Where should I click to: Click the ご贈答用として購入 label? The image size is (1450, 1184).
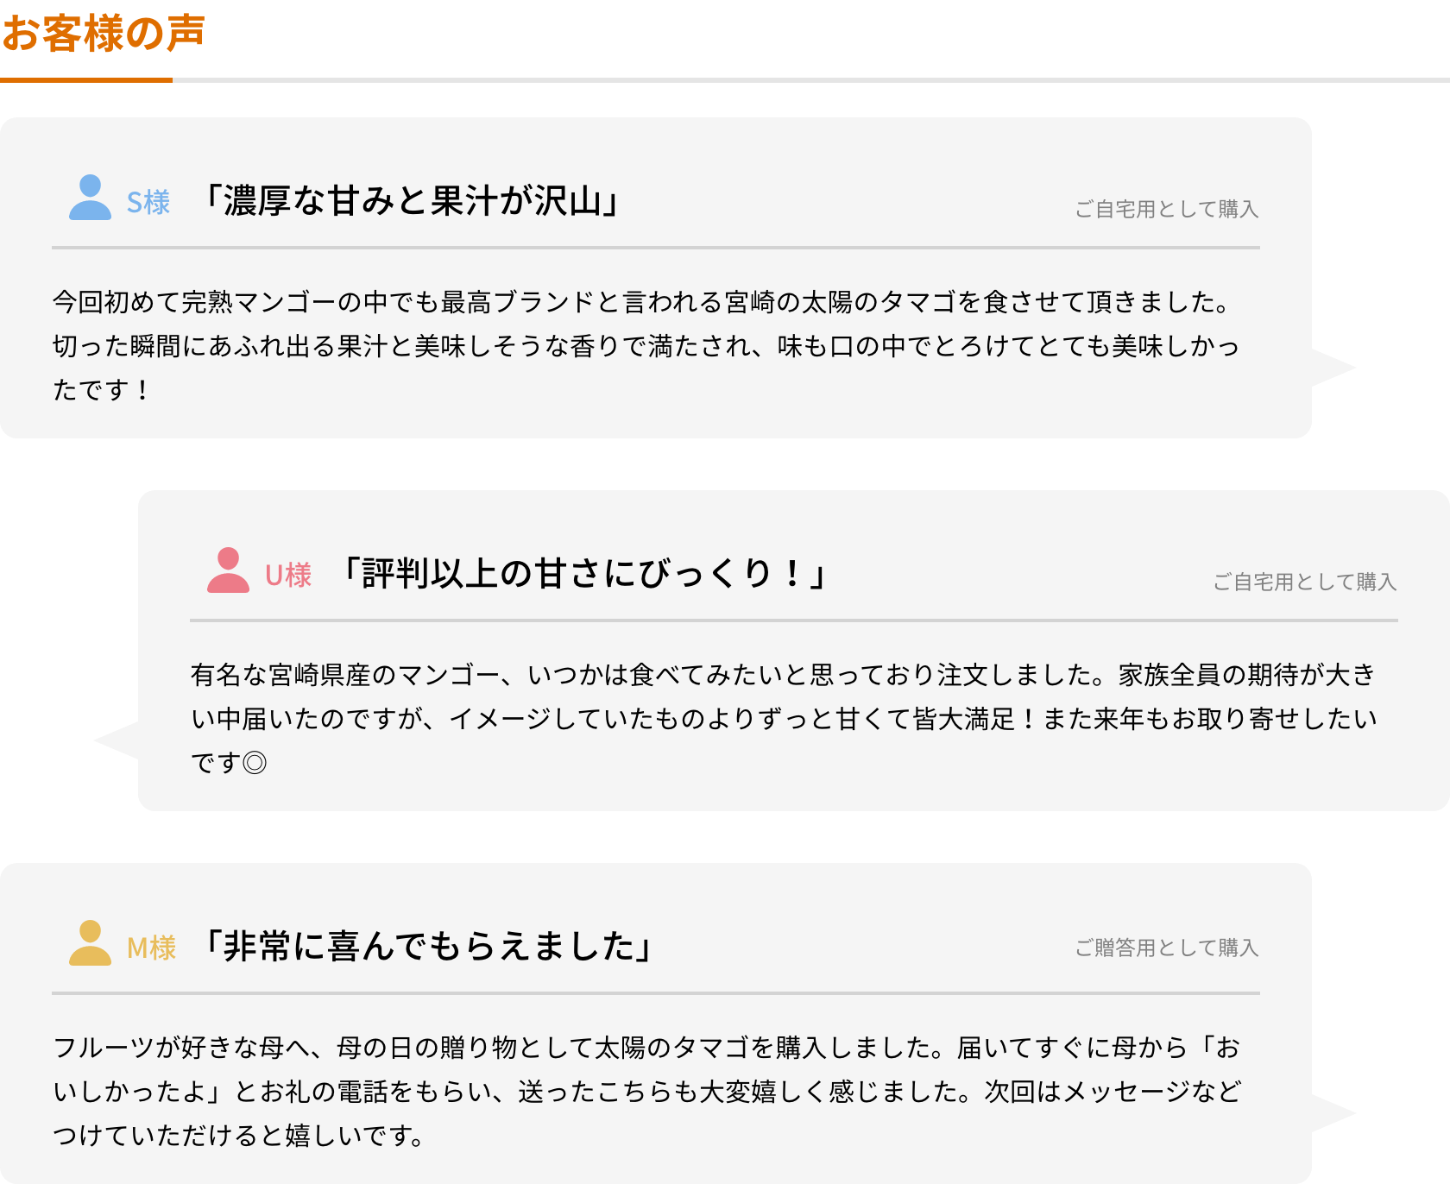coord(1166,948)
